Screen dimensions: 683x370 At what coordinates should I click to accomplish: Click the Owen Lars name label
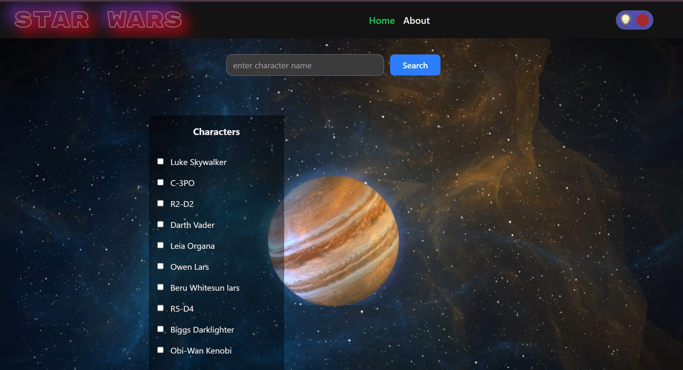(190, 267)
